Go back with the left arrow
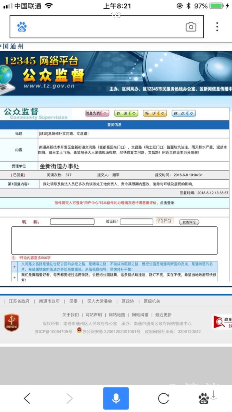This screenshot has width=232, height=412. (x=27, y=398)
